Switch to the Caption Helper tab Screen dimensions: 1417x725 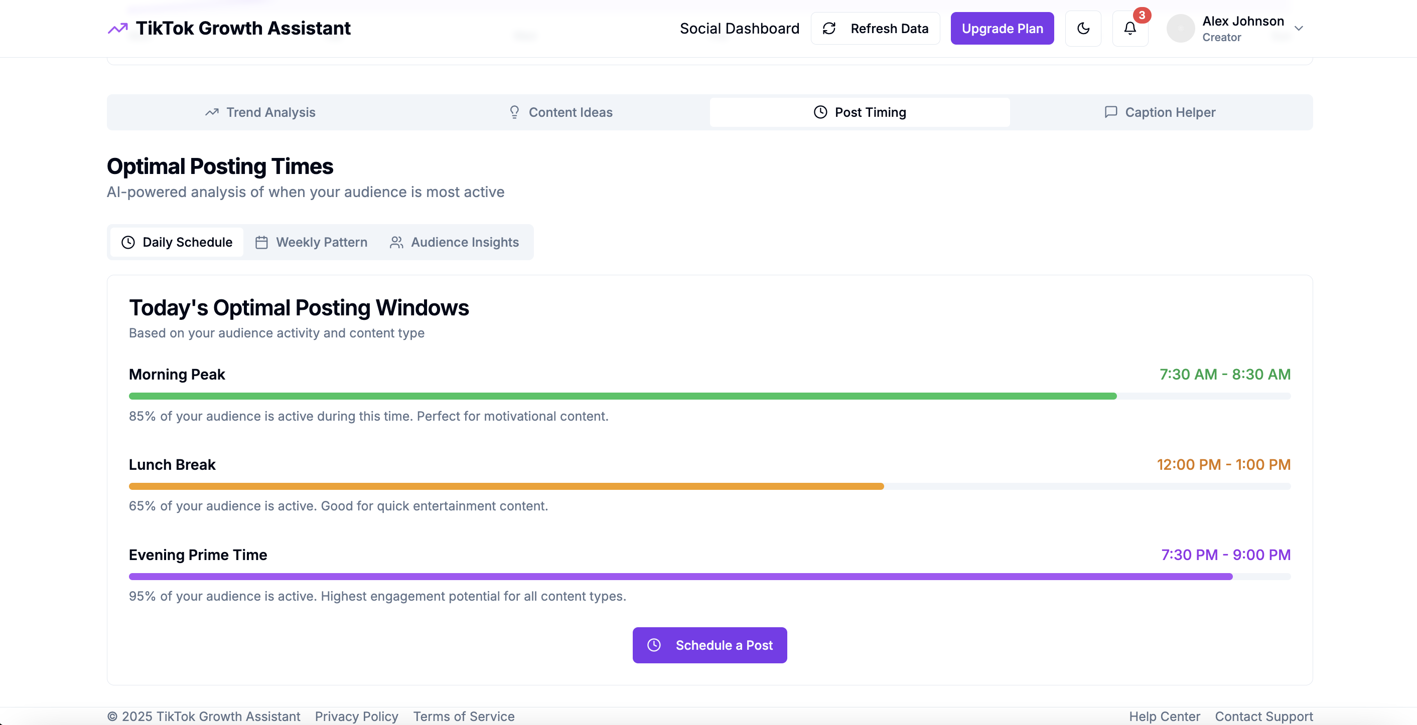tap(1159, 112)
